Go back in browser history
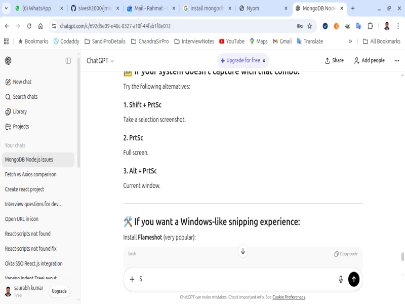 point(7,26)
